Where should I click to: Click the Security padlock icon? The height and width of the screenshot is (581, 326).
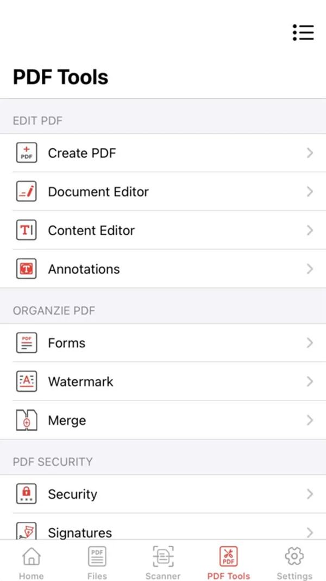(26, 493)
